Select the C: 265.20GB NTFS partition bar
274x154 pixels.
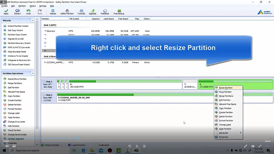125,84
